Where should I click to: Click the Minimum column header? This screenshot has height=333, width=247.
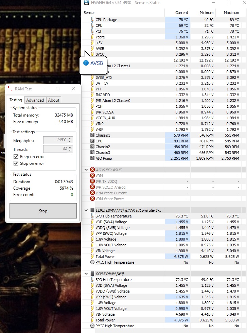[207, 13]
